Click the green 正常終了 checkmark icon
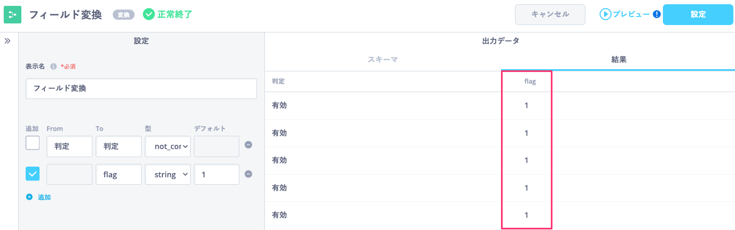735x230 pixels. [x=149, y=14]
